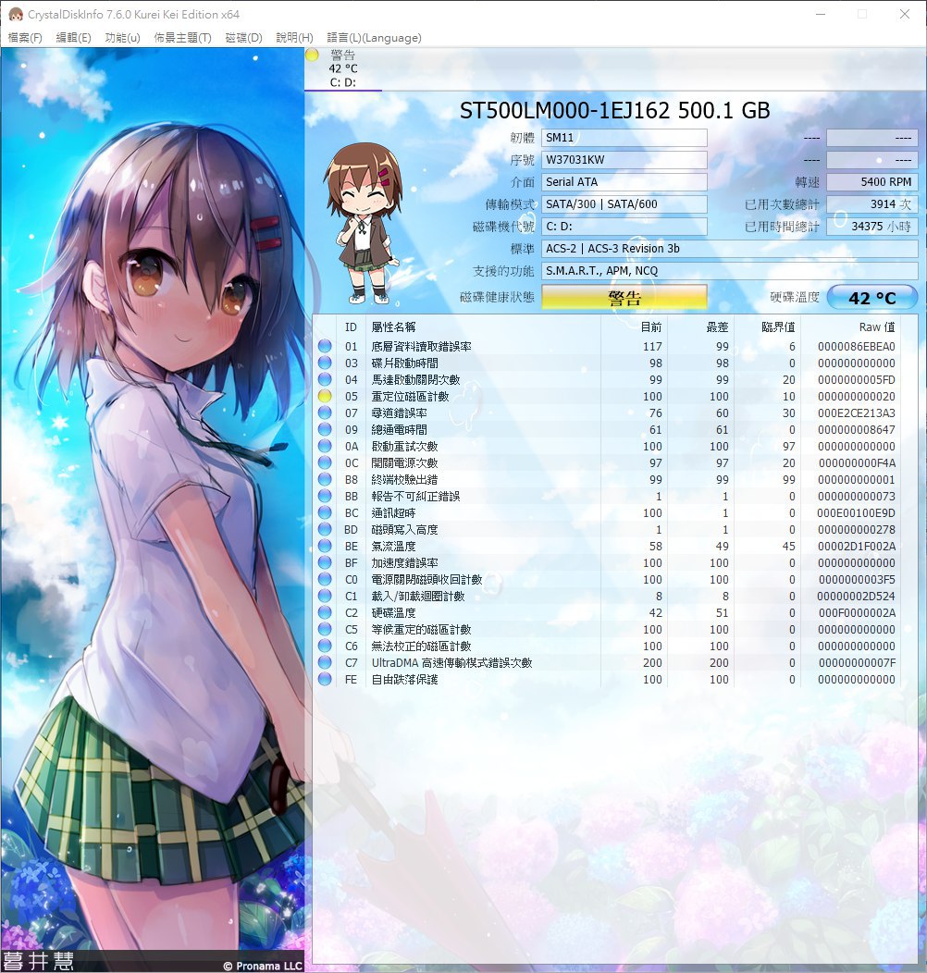Open the 編輯(E) menu
927x973 pixels.
(73, 38)
